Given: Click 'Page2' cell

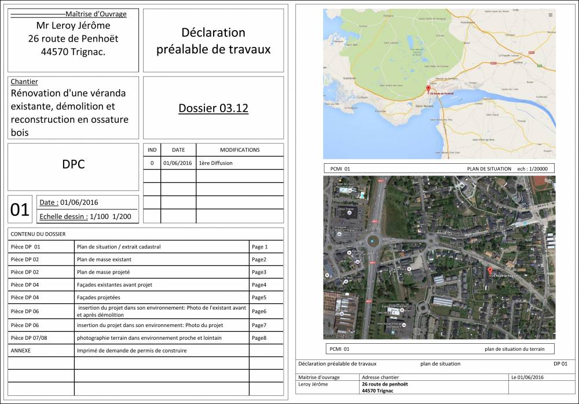Looking at the screenshot, I should tap(259, 260).
